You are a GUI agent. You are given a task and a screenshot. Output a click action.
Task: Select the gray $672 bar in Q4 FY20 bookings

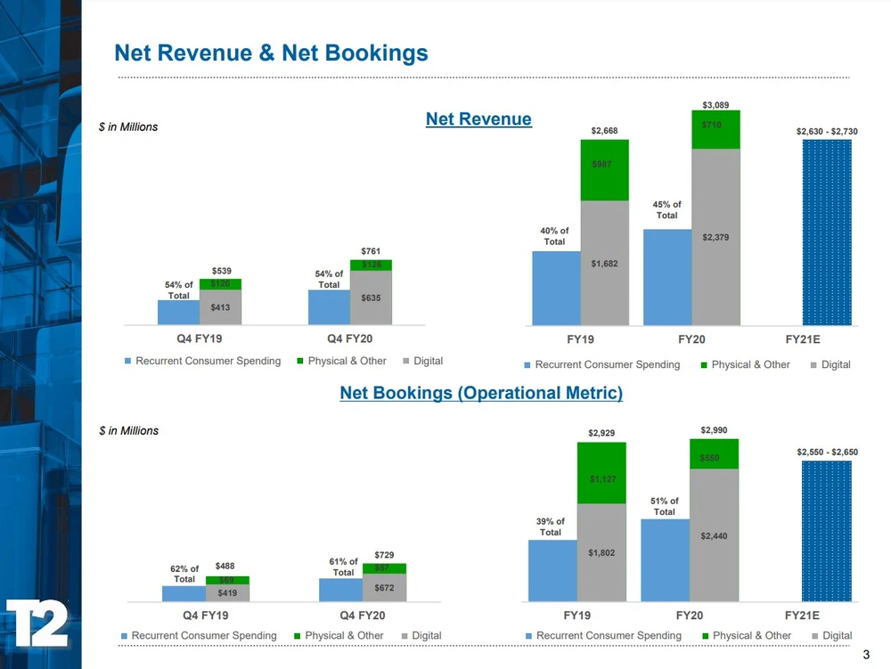[384, 588]
